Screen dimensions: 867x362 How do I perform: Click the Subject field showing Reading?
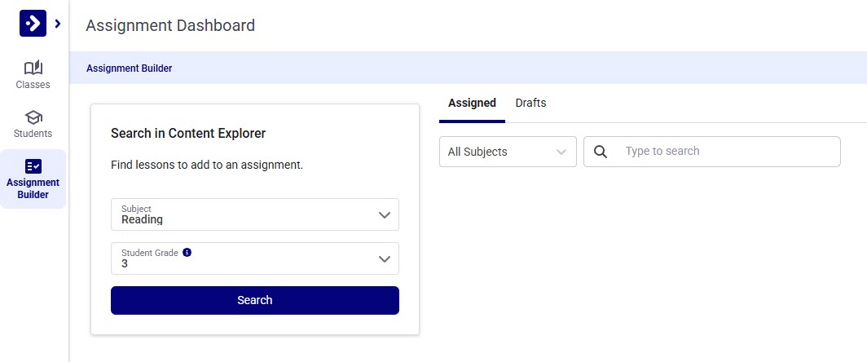click(244, 215)
